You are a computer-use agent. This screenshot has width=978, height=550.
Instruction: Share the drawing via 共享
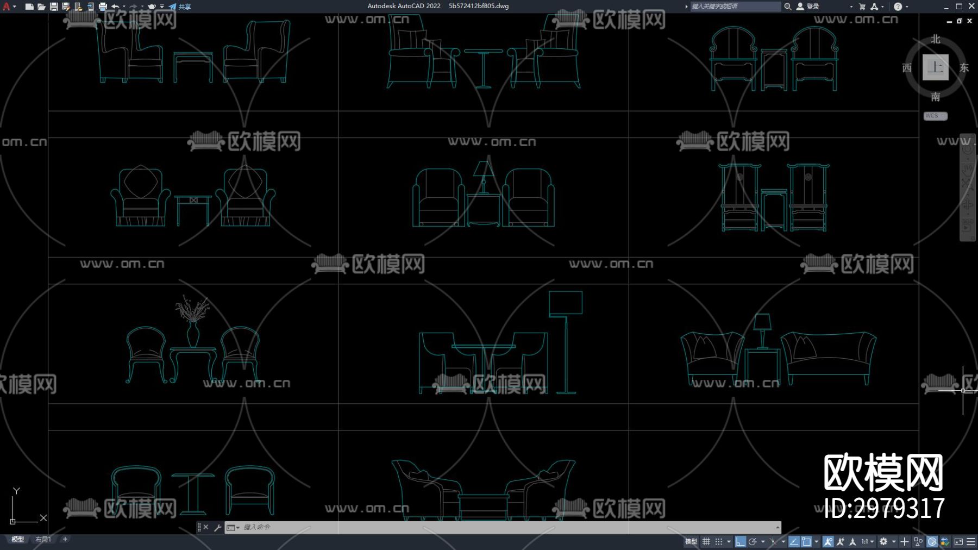180,7
